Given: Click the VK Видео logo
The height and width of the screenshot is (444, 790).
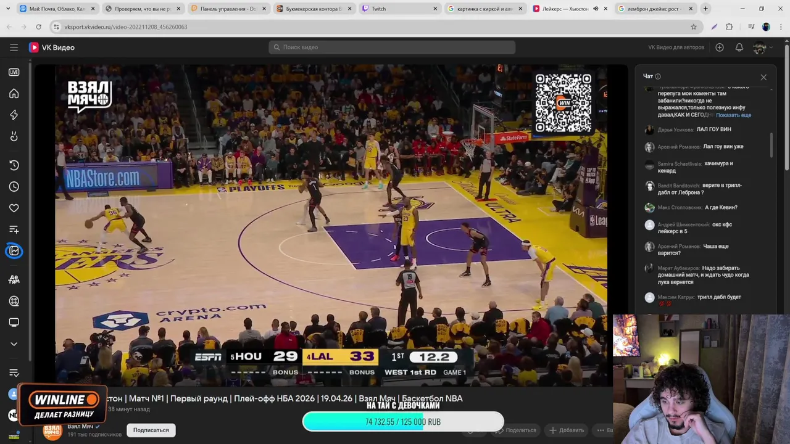Looking at the screenshot, I should click(x=52, y=47).
